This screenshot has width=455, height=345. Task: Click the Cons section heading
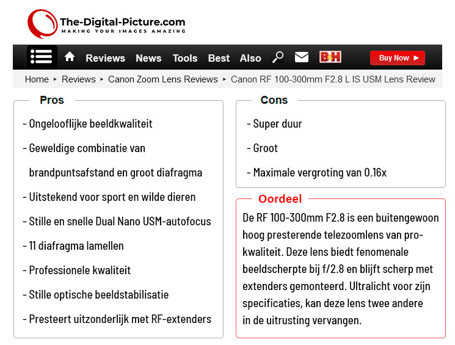[x=274, y=100]
